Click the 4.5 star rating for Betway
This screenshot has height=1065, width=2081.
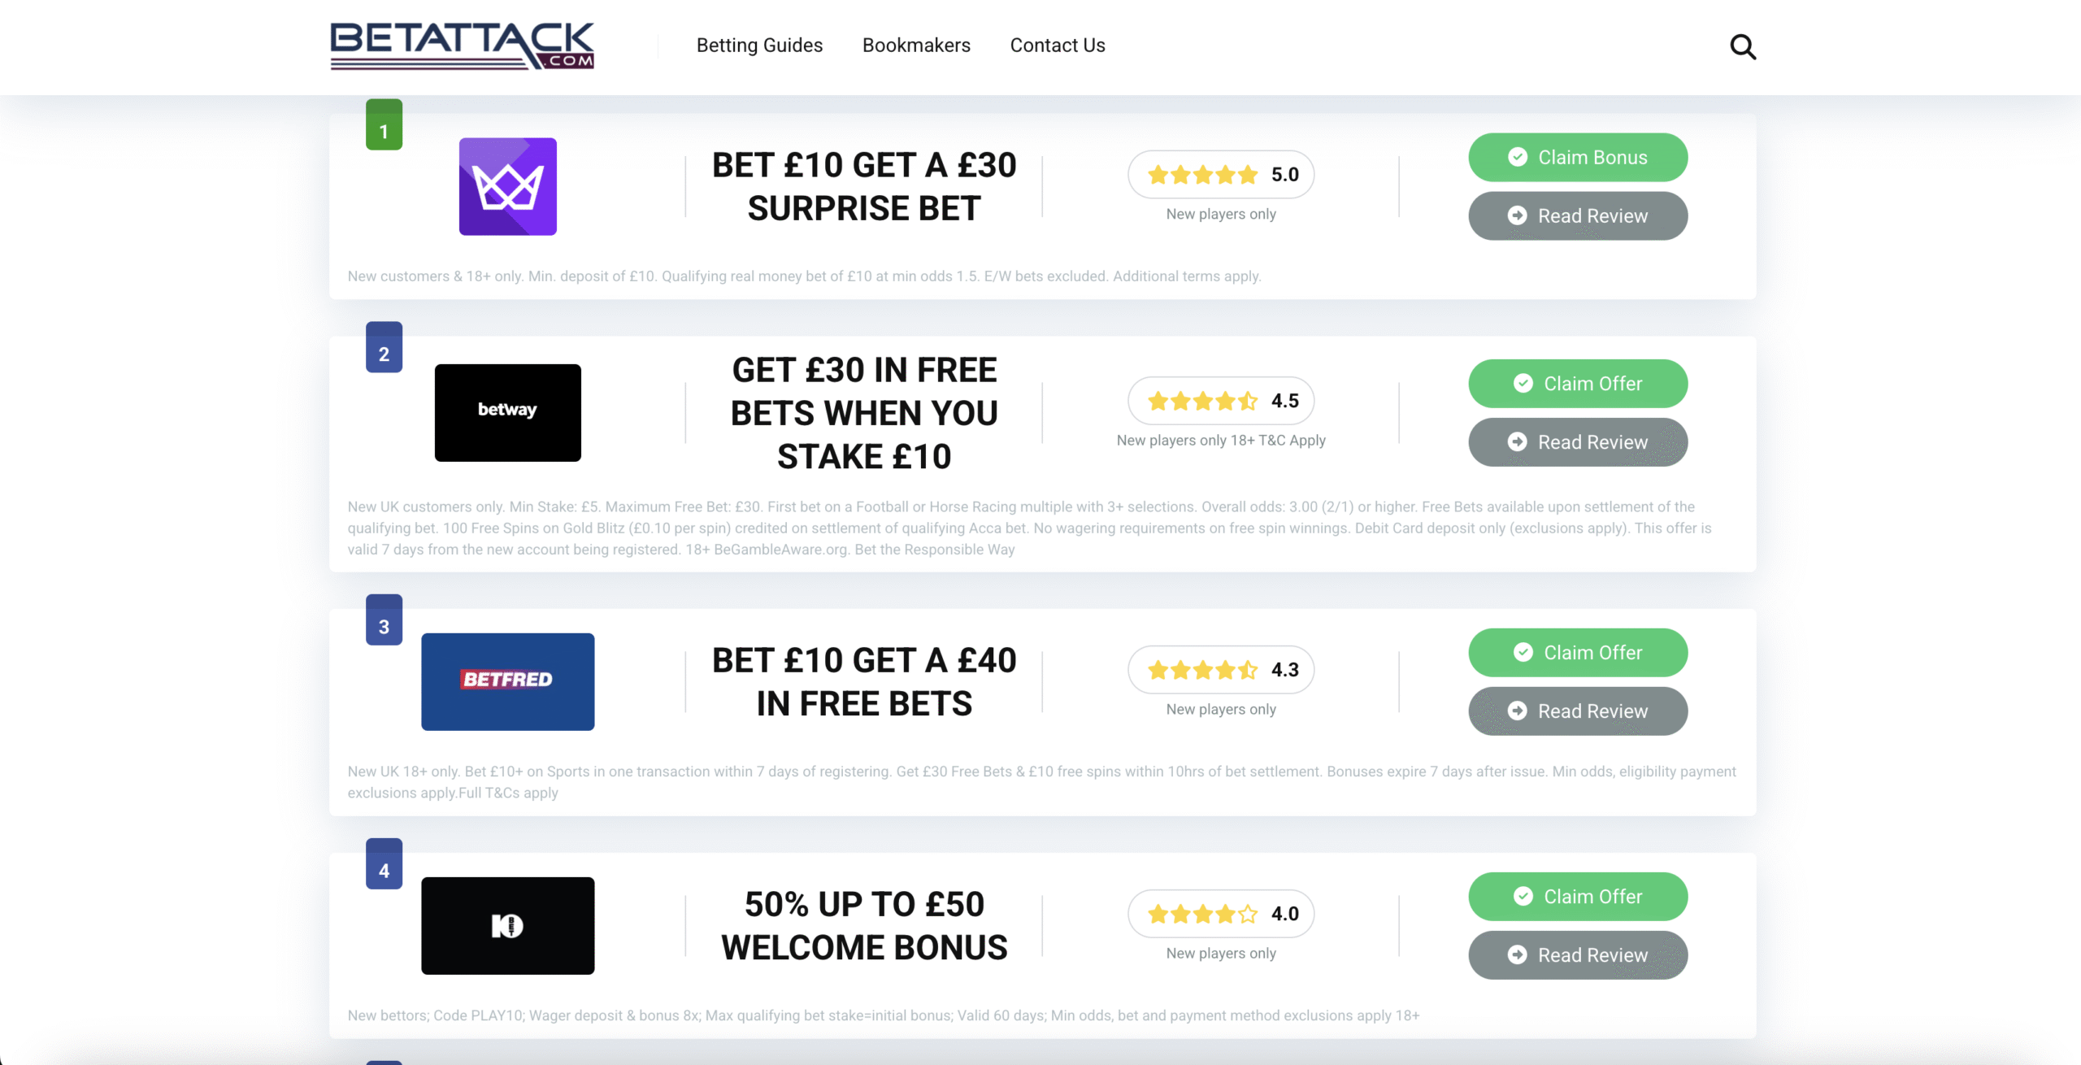point(1221,401)
